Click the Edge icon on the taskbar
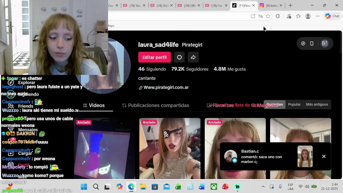 (x=131, y=187)
